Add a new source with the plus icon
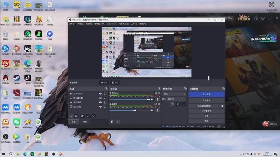The height and width of the screenshot is (157, 280). pyautogui.click(x=71, y=116)
